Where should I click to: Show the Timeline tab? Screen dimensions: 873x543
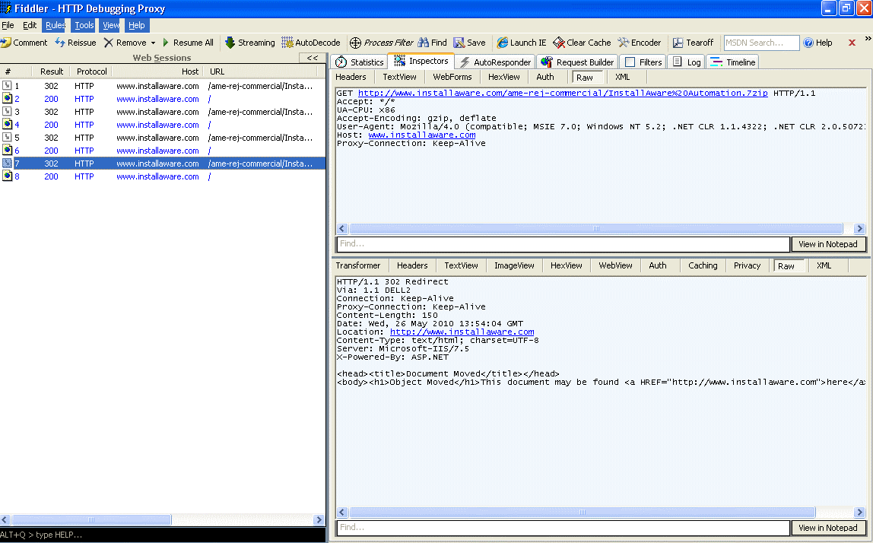[x=733, y=62]
